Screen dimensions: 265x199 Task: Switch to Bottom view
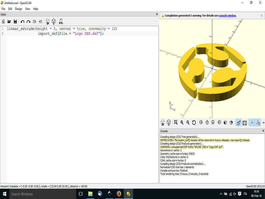coord(213,122)
